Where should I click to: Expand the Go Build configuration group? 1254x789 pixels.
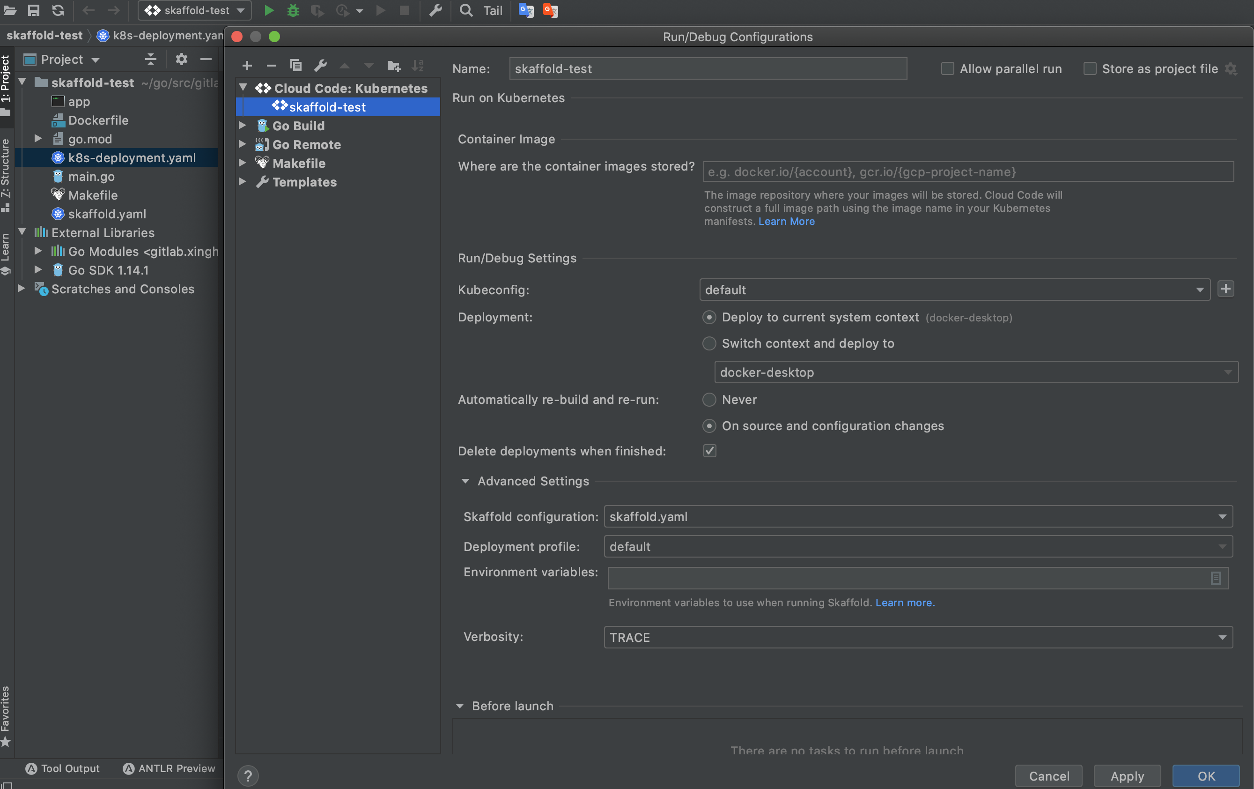coord(243,126)
